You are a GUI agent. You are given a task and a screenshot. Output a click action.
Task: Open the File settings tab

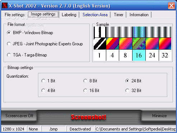pos(14,15)
